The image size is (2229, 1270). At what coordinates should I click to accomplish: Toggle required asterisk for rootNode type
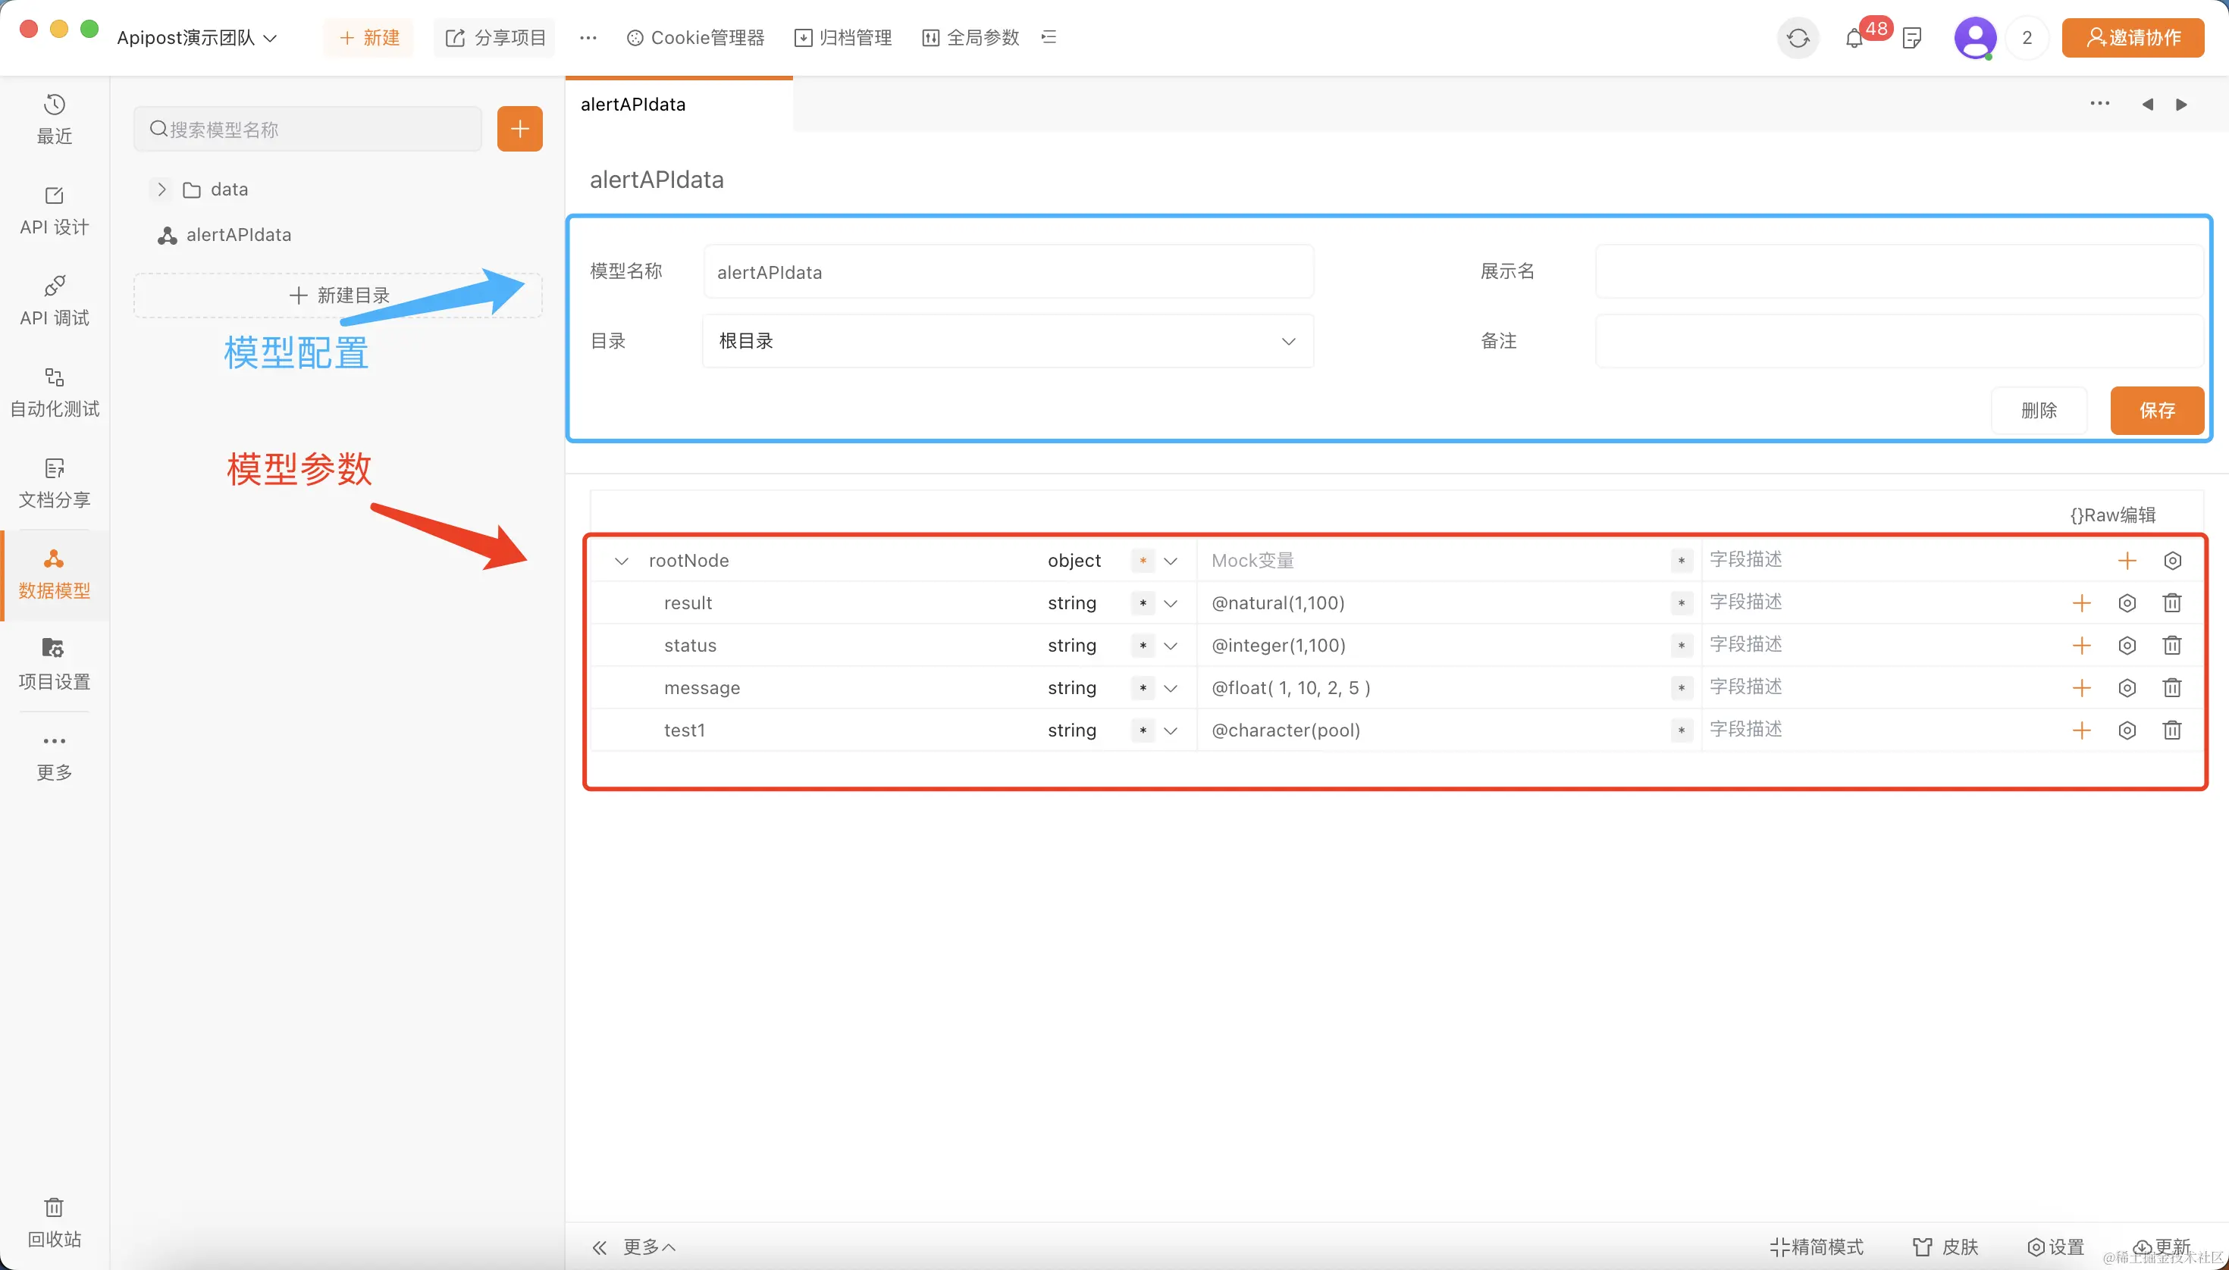[1143, 561]
